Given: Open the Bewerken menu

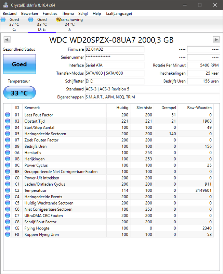Looking at the screenshot, I should pyautogui.click(x=29, y=14).
